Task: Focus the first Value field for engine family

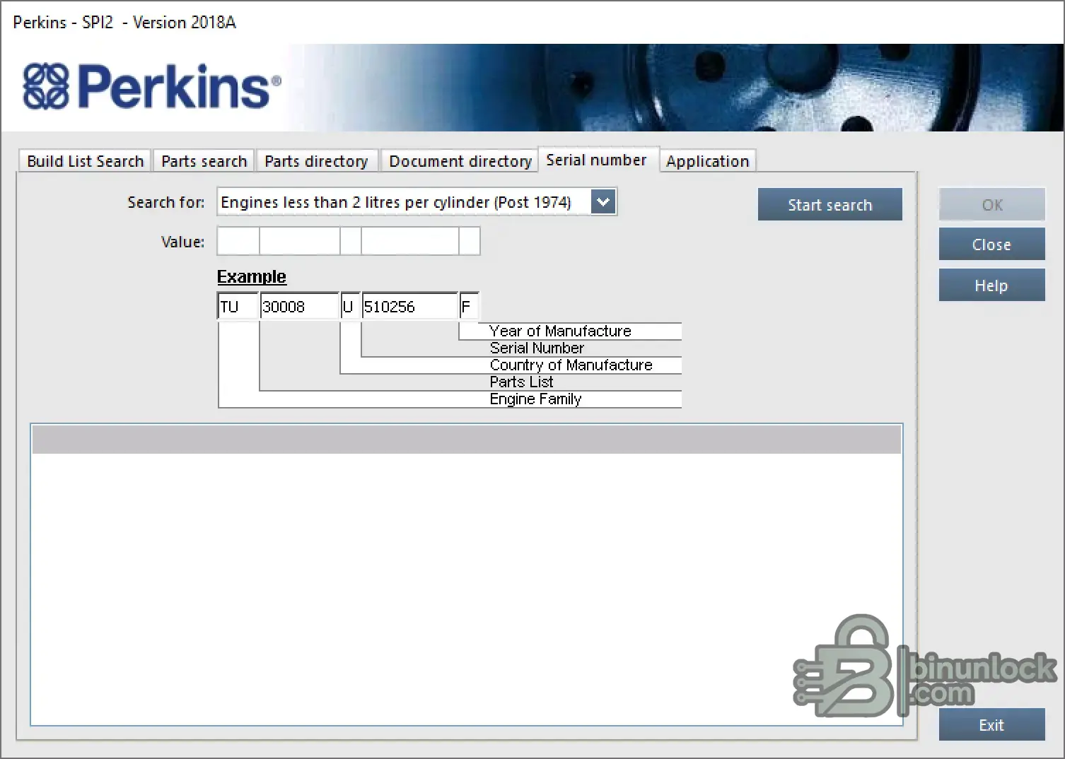Action: tap(238, 241)
